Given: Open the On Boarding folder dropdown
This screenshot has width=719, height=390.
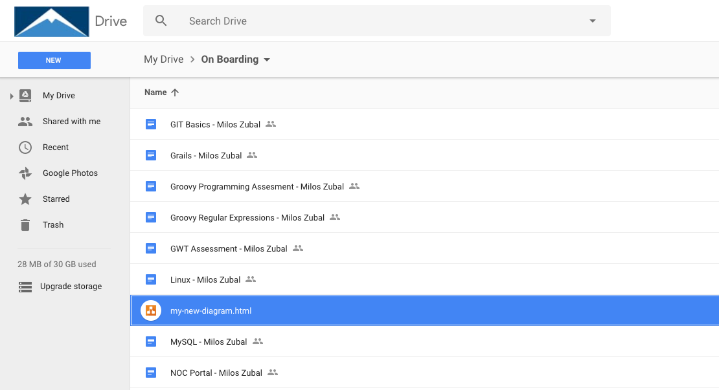Looking at the screenshot, I should point(267,60).
